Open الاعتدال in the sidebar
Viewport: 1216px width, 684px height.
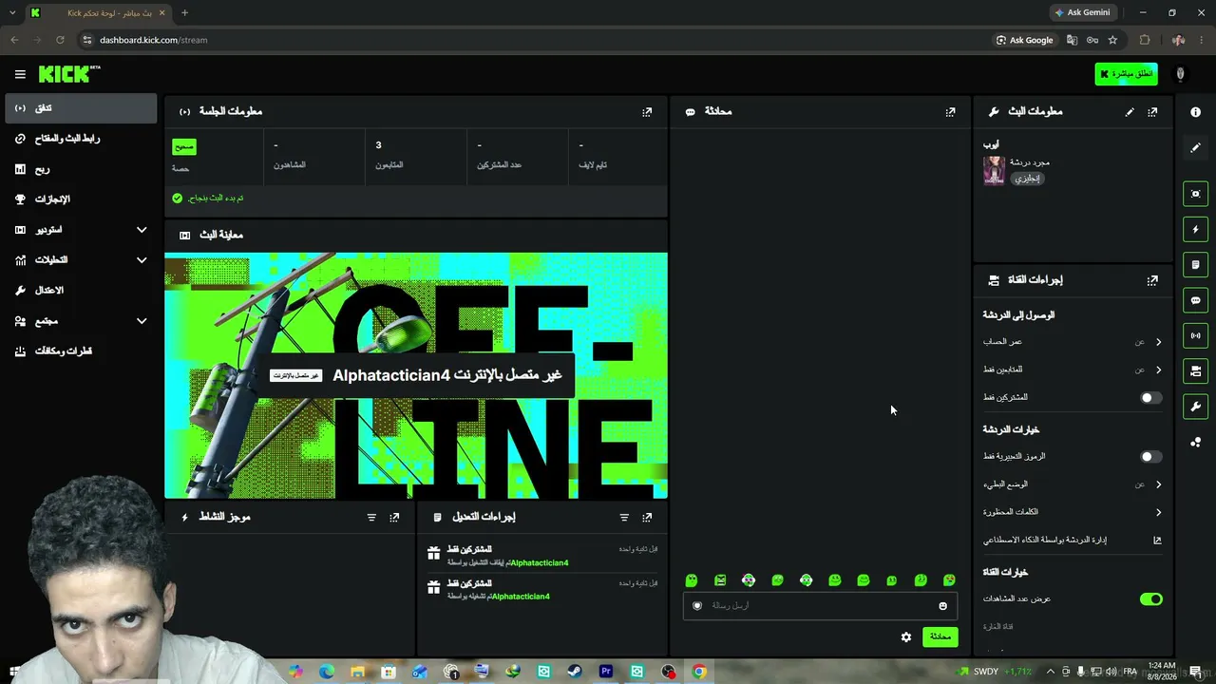pyautogui.click(x=81, y=291)
